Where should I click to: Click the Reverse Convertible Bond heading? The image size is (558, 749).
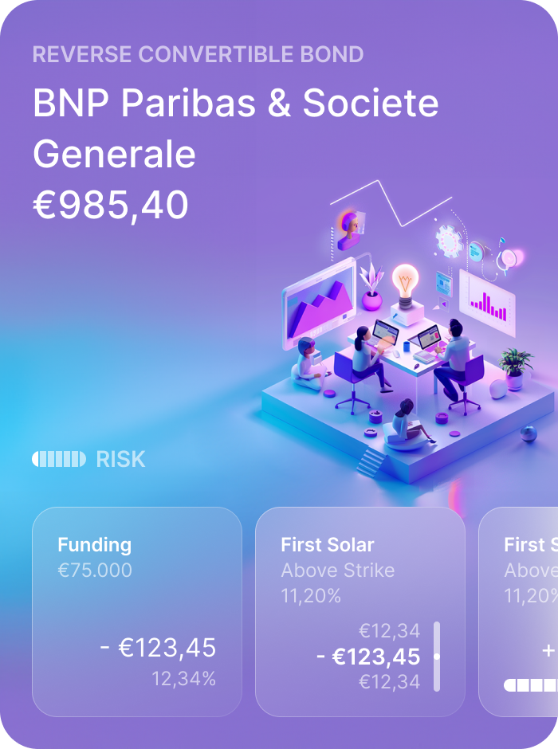(x=198, y=54)
